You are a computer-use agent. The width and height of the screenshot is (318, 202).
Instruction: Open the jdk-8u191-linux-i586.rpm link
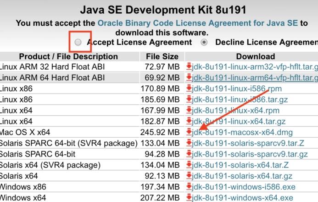click(237, 89)
